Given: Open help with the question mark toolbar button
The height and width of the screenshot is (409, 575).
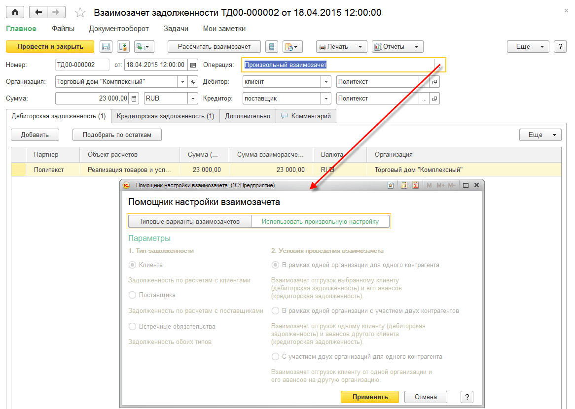Looking at the screenshot, I should click(560, 46).
